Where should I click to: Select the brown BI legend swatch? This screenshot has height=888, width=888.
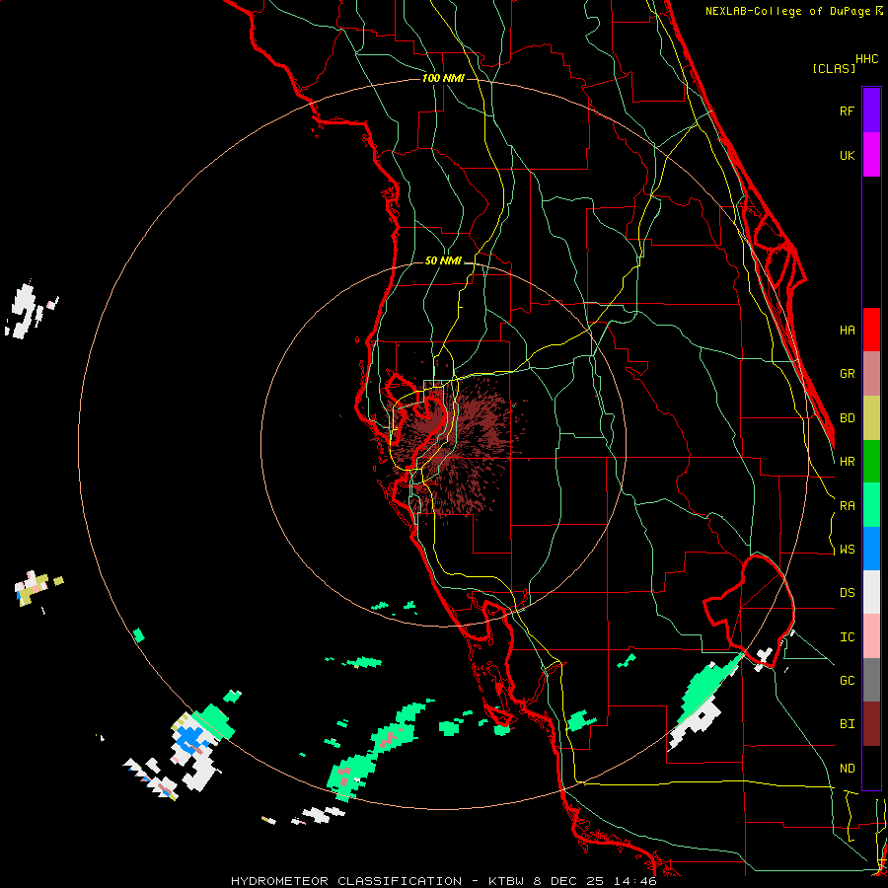click(x=871, y=724)
